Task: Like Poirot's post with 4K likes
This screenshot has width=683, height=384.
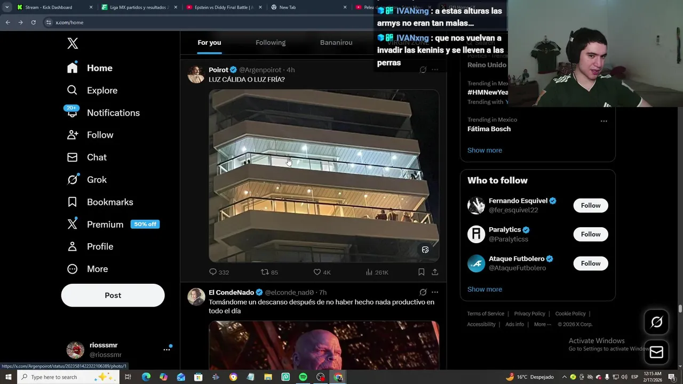Action: click(322, 272)
